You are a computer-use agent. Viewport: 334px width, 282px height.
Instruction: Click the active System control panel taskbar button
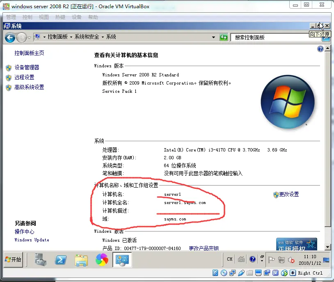122,259
